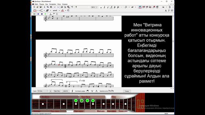The width and height of the screenshot is (205, 115).
Task: Select the eighth note duration
Action: [111, 7]
